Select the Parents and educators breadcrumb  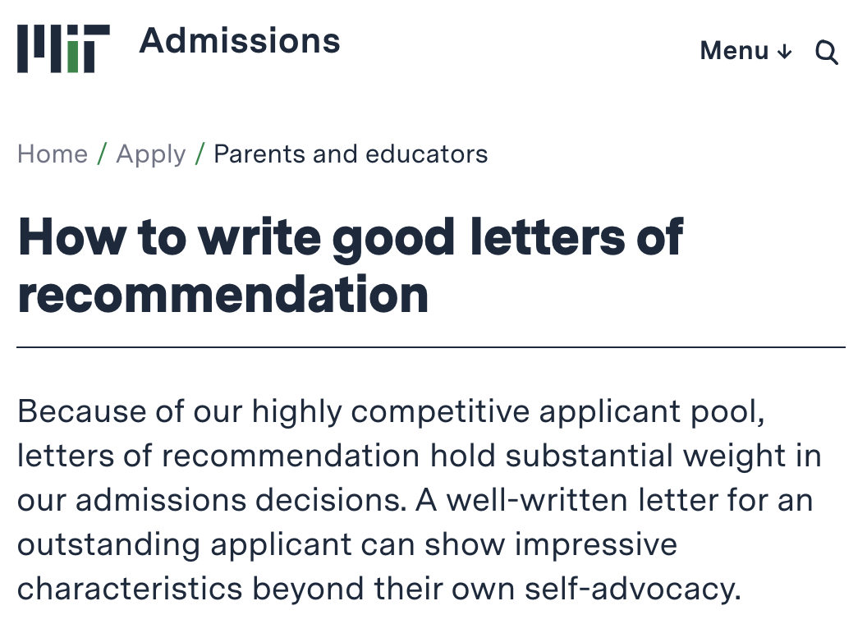(351, 154)
